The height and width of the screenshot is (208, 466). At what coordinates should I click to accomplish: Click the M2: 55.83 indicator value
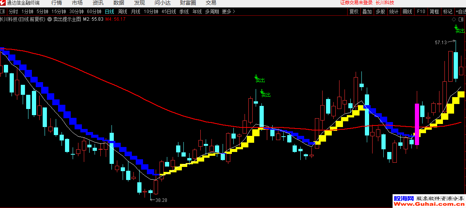(x=93, y=19)
